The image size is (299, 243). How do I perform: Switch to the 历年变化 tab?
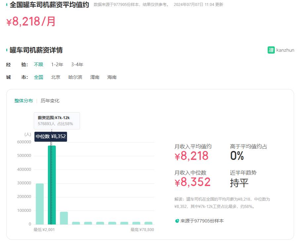click(50, 101)
